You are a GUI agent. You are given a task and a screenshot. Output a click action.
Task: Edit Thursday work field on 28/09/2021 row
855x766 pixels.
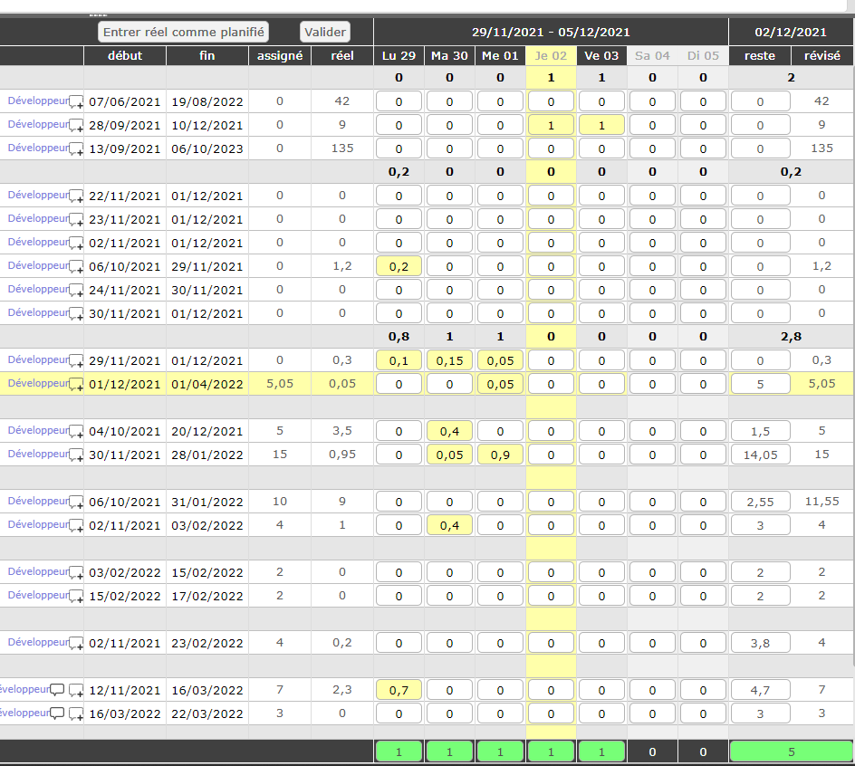pos(551,125)
